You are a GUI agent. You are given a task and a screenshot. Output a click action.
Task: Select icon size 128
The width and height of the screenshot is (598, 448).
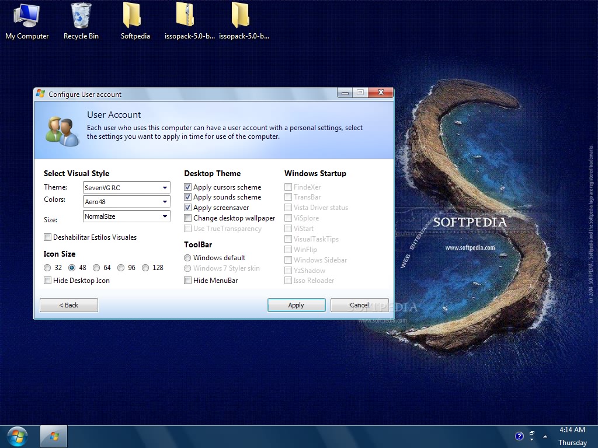pos(145,268)
